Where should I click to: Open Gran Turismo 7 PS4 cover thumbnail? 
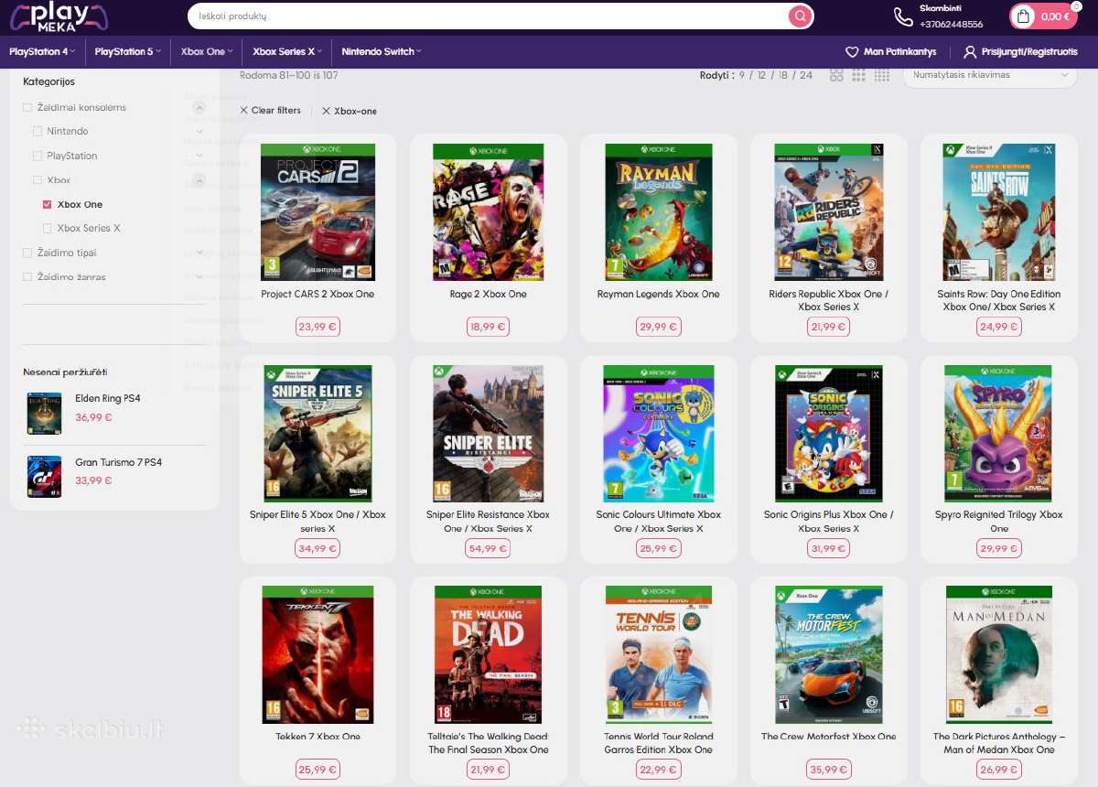[x=44, y=477]
